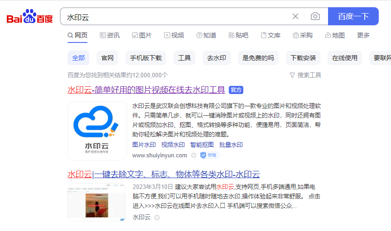
Task: Open the 知道 tab
Action: point(206,35)
